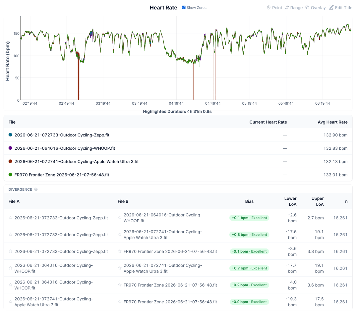
Task: Click the DIVERGENCE section heading
Action: 20,189
